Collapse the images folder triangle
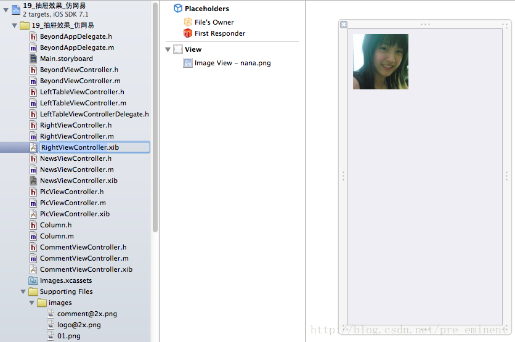Image resolution: width=515 pixels, height=342 pixels. point(32,303)
